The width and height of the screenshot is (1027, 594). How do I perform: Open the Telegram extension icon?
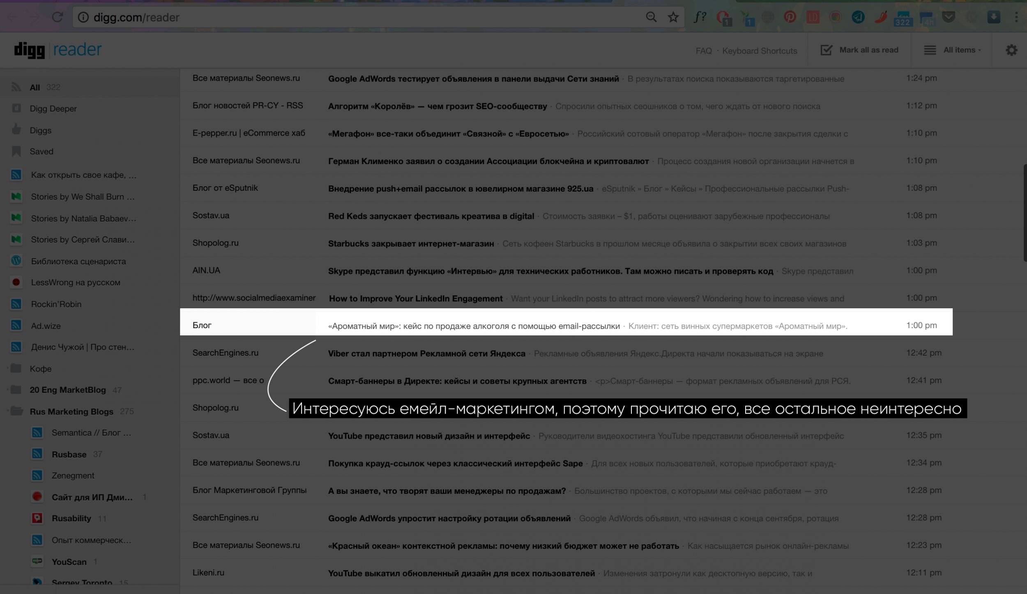point(858,17)
